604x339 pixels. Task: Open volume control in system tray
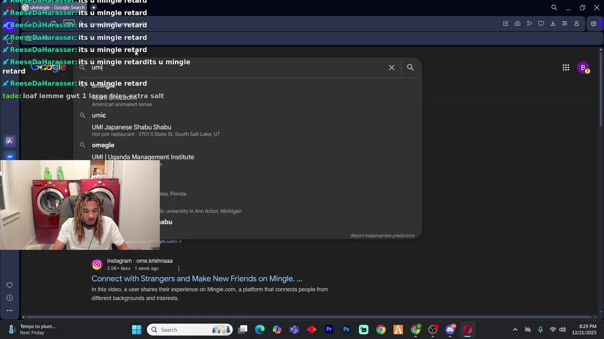(x=562, y=330)
